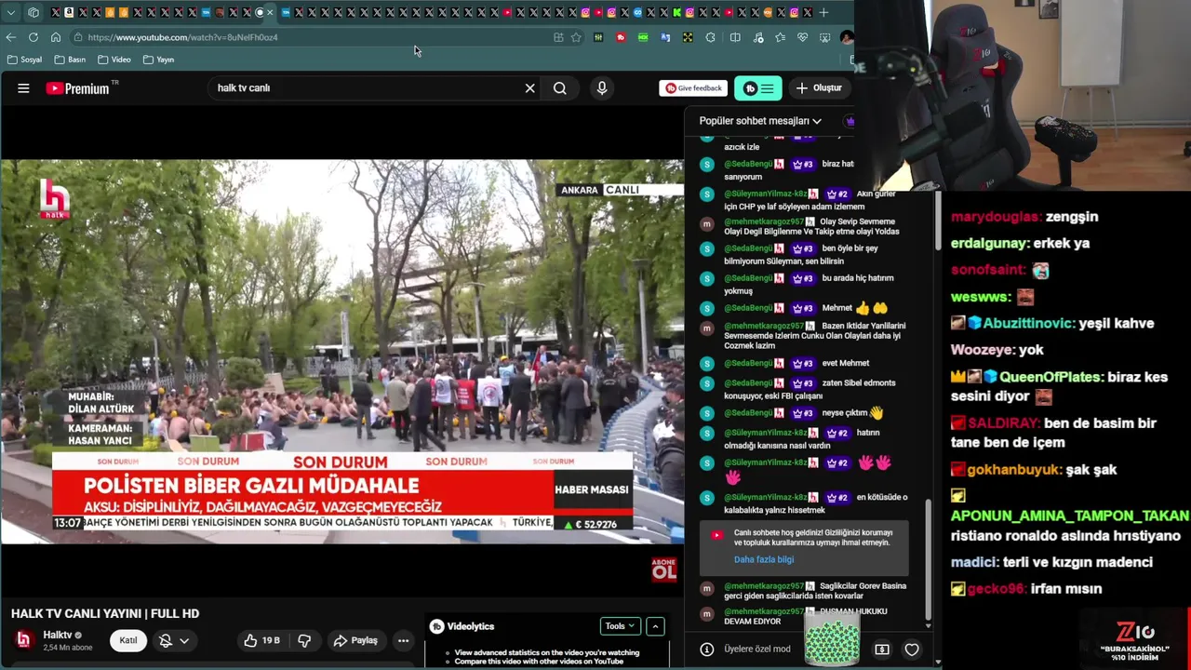1191x670 pixels.
Task: Open the Give feedback button
Action: point(694,88)
